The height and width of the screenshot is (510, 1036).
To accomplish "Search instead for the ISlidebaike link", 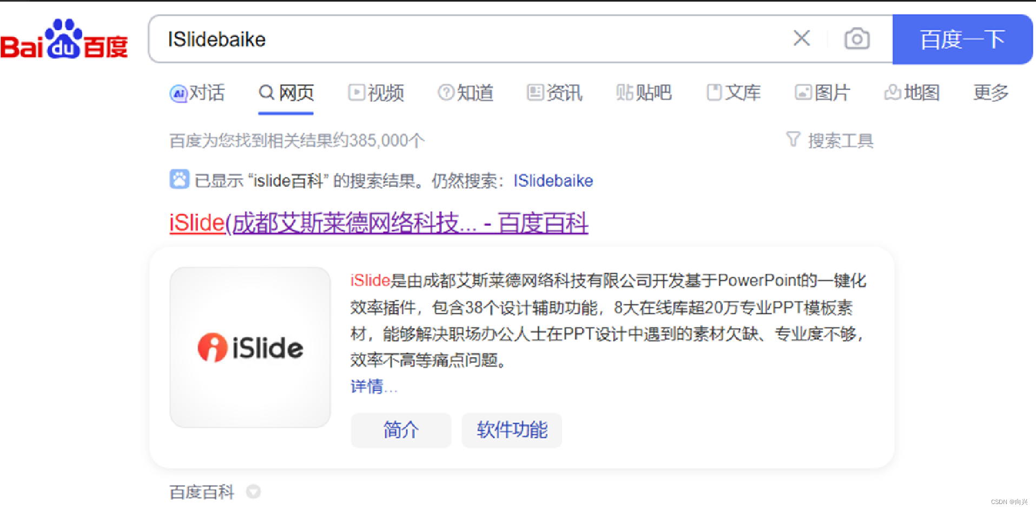I will point(553,180).
